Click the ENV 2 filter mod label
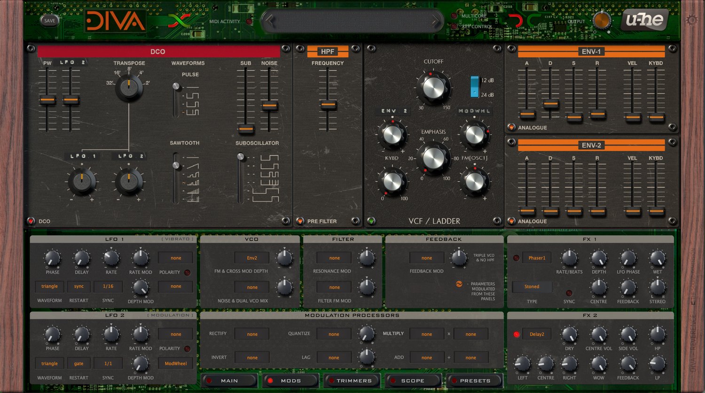705x393 pixels. (x=394, y=111)
